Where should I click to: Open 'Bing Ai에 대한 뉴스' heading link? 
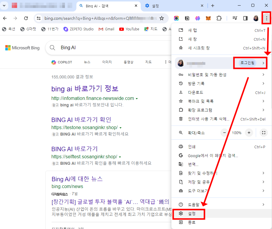click(x=77, y=179)
